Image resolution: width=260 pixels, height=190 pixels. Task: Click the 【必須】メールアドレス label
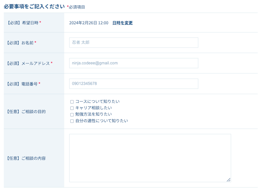click(x=29, y=63)
